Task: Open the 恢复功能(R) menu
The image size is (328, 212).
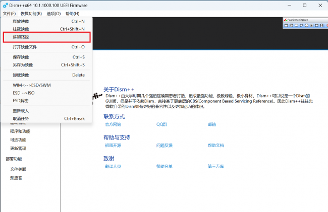Action: pos(31,14)
